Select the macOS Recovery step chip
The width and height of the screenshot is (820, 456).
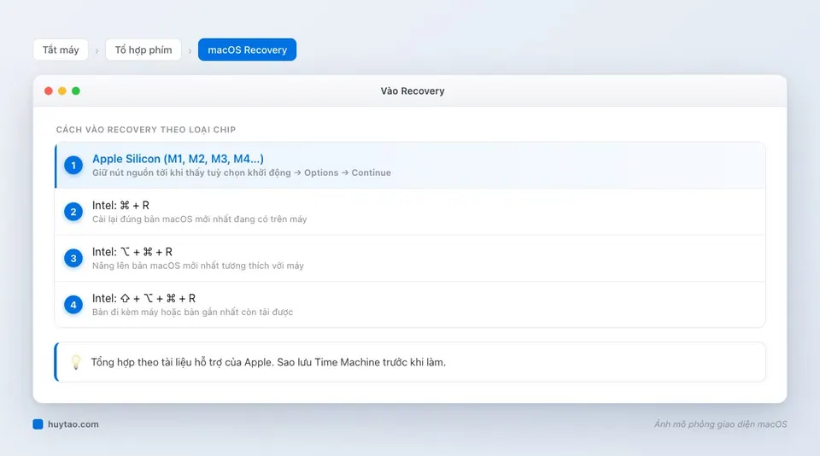[248, 50]
